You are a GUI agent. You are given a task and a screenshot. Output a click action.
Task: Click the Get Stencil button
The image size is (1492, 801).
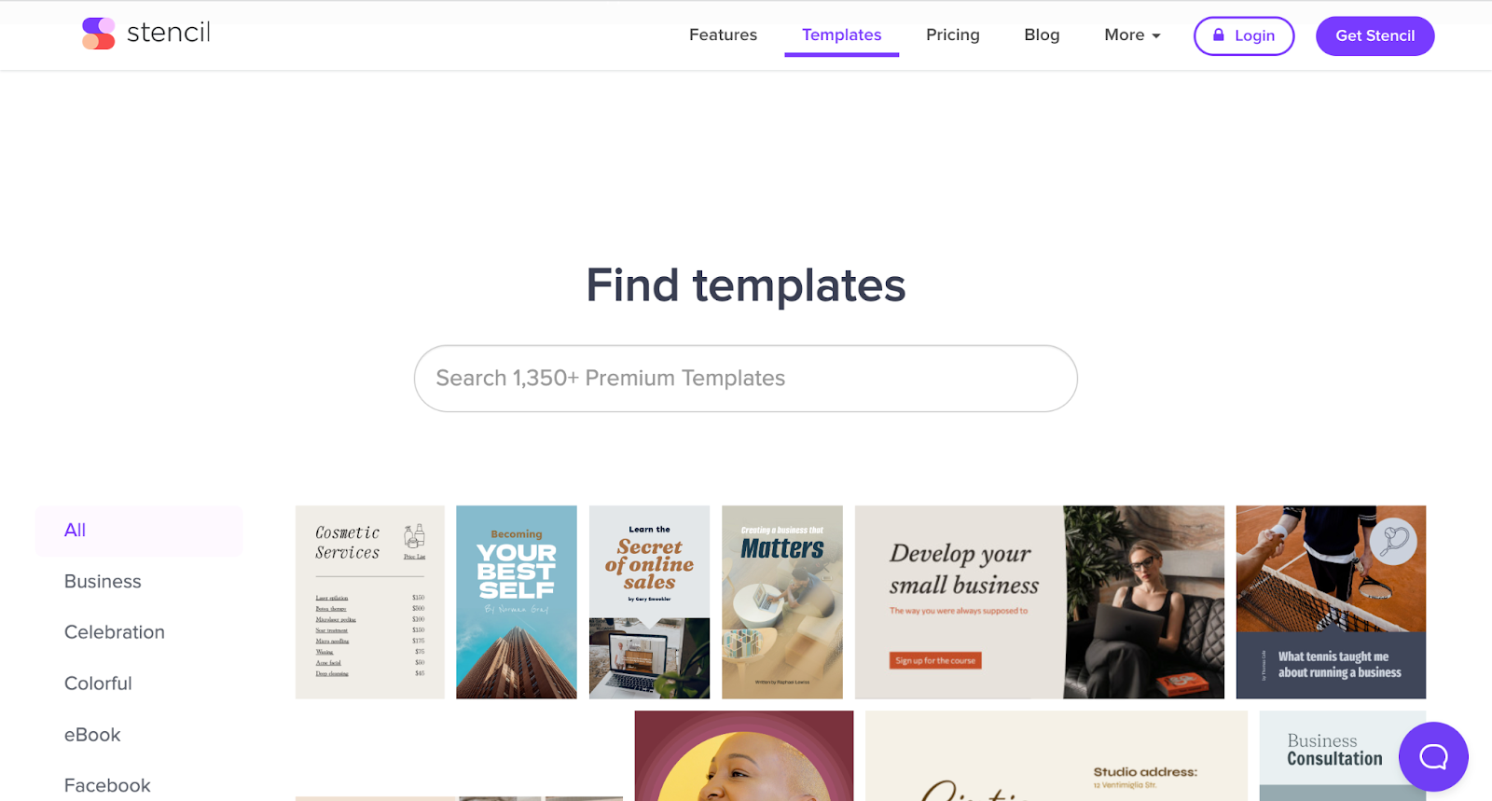1375,35
